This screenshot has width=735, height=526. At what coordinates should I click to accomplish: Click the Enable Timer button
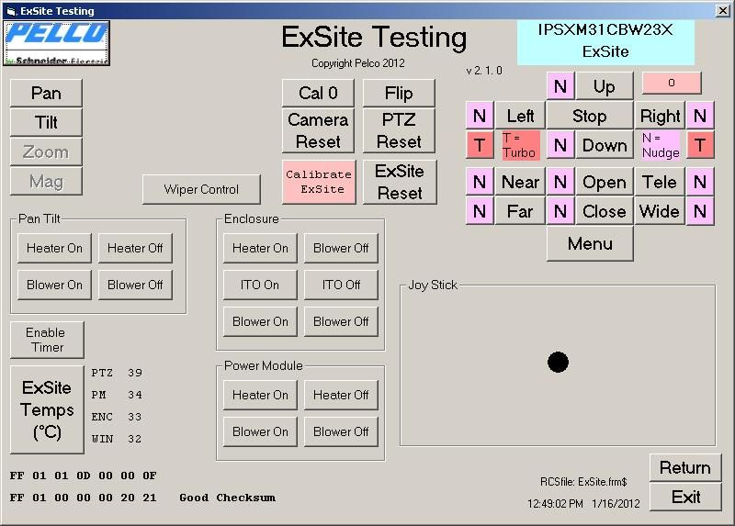(47, 340)
